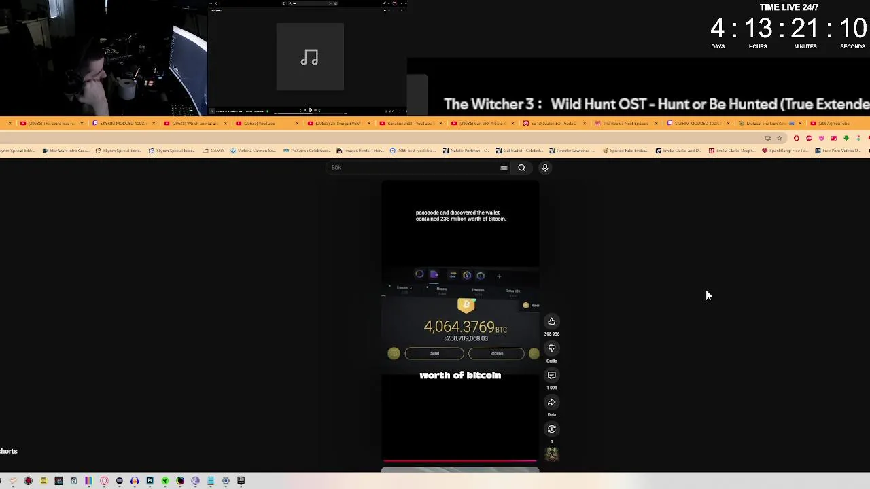Switch to 'Kanalinnehåll - YouTube' tab
870x489 pixels.
[411, 123]
